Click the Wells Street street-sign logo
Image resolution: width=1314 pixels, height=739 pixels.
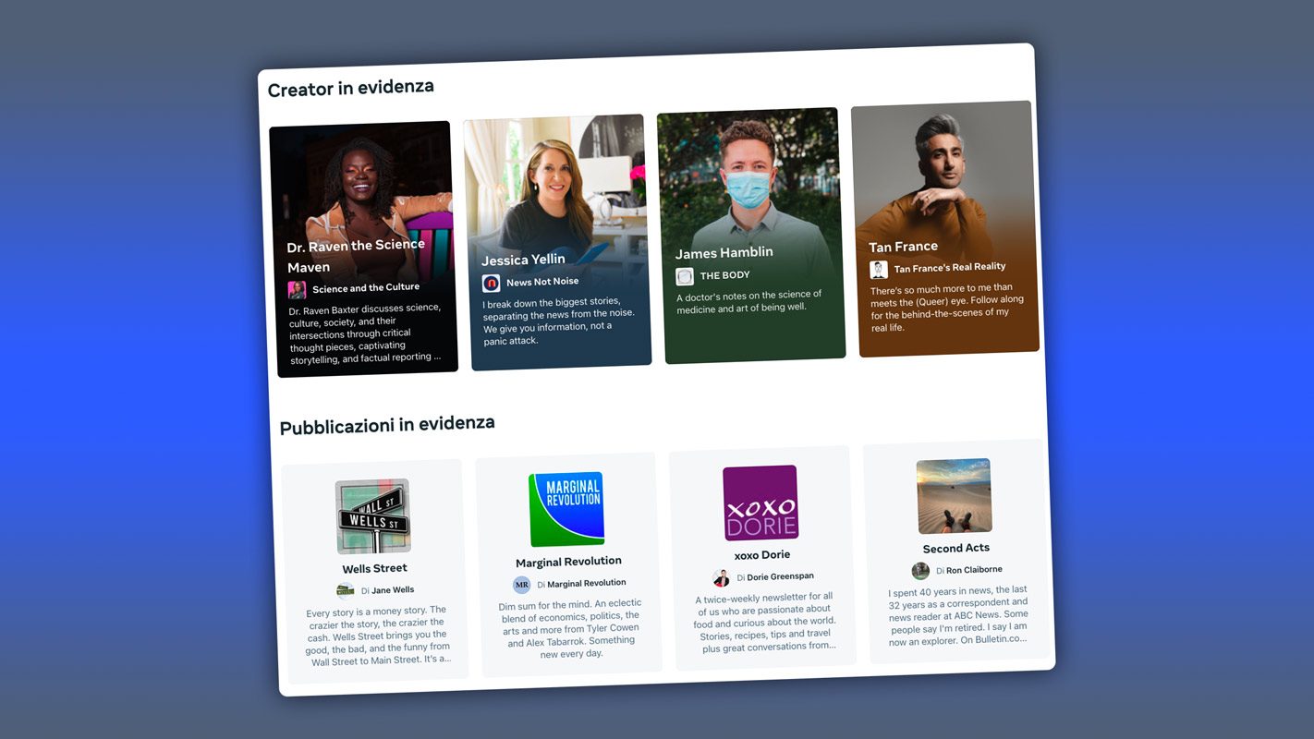click(372, 516)
